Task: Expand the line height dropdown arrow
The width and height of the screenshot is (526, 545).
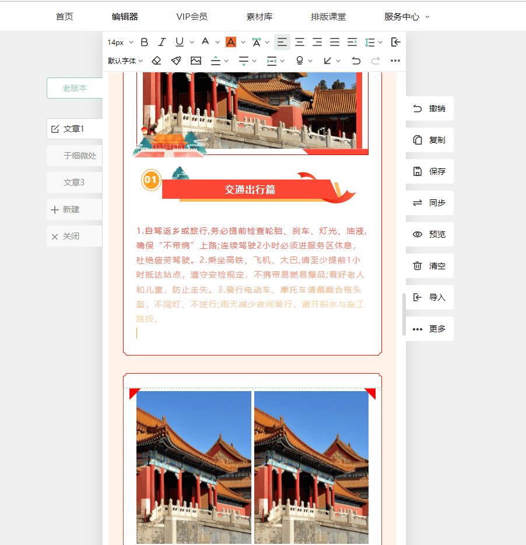Action: (380, 42)
